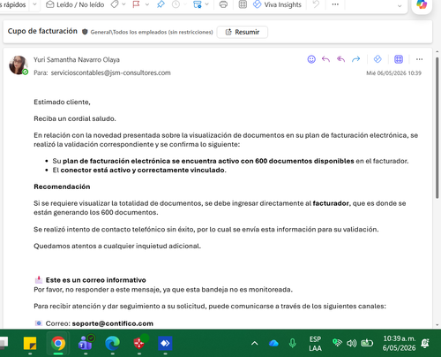Click the Resumir button
Screen dimensions: 441x357
(x=243, y=32)
